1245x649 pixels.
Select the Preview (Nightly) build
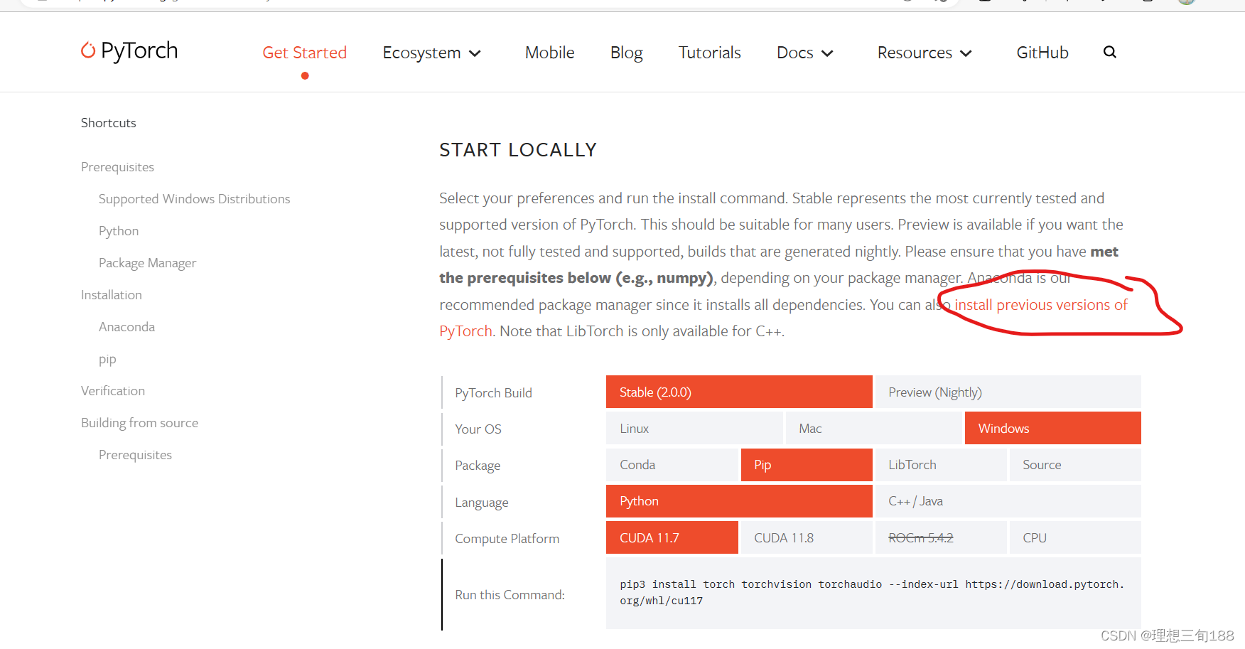tap(935, 392)
